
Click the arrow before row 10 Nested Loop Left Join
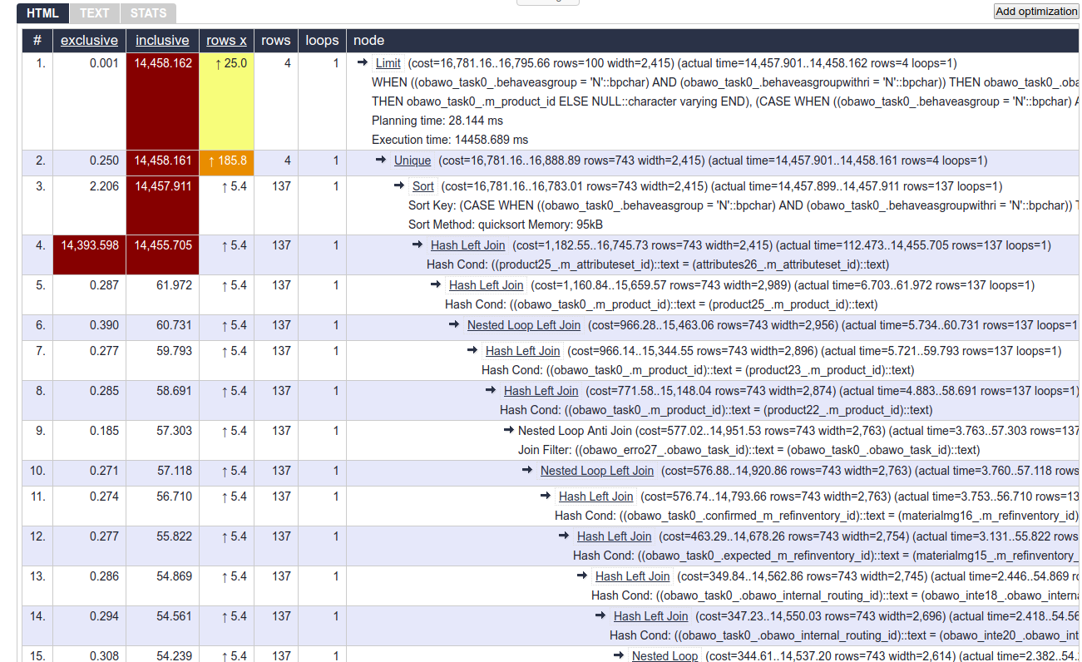click(x=527, y=470)
